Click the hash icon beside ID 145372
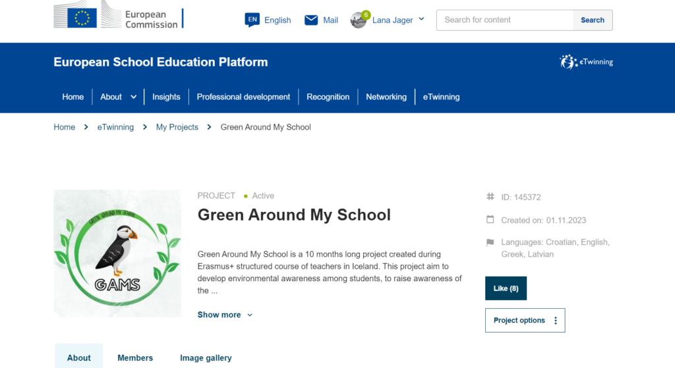The width and height of the screenshot is (675, 368). click(x=490, y=197)
